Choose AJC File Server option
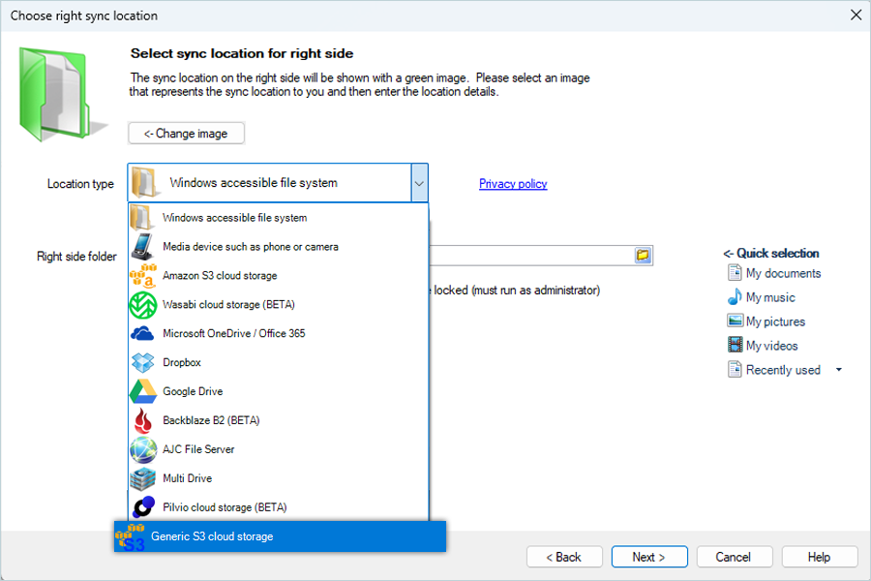Image resolution: width=871 pixels, height=581 pixels. pos(279,449)
